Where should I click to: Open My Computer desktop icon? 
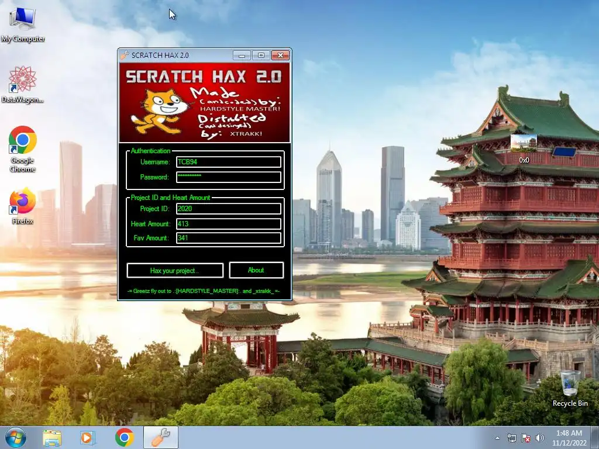(23, 25)
